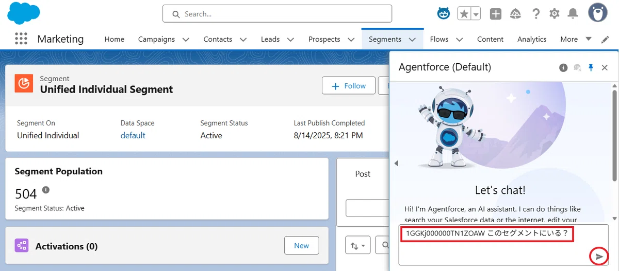The image size is (619, 271).
Task: Open the Setup gear icon
Action: [x=555, y=14]
